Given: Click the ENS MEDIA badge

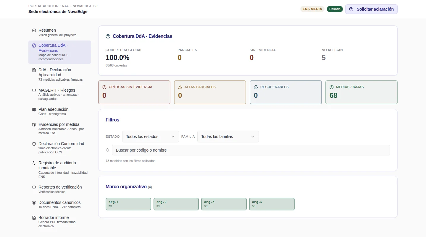Looking at the screenshot, I should [x=312, y=9].
